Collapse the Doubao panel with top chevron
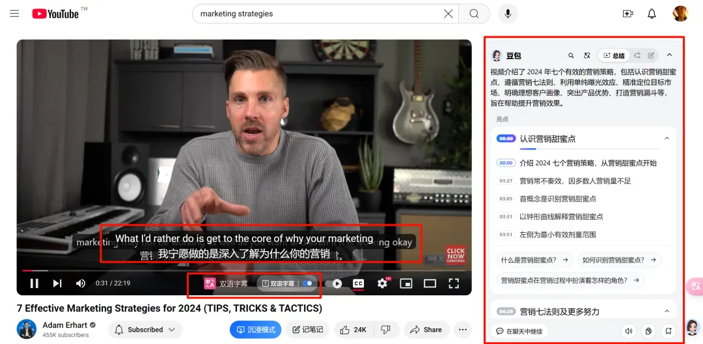The width and height of the screenshot is (703, 344). tap(669, 55)
